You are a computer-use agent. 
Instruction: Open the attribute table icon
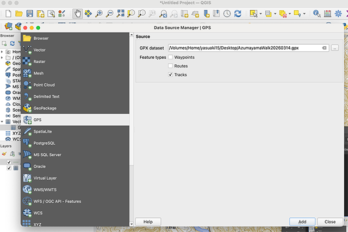[x=327, y=14]
